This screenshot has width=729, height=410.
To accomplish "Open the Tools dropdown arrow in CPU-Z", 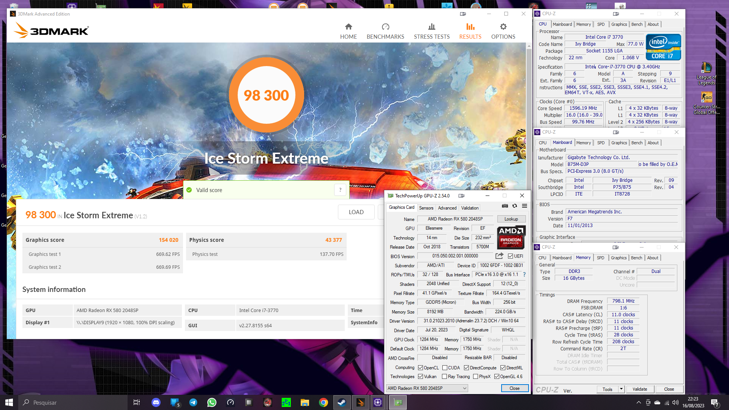I will coord(621,389).
